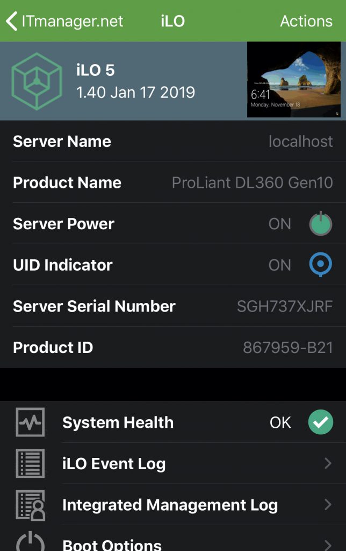
Task: Tap the Integrated Management Log icon
Action: point(30,505)
